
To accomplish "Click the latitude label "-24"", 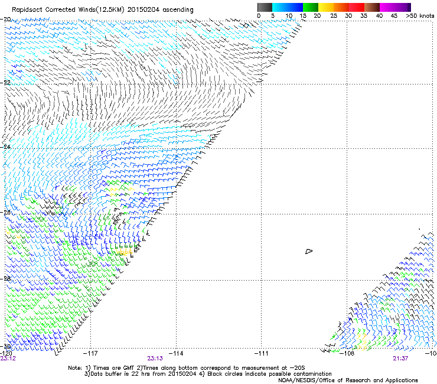I will [x=5, y=147].
